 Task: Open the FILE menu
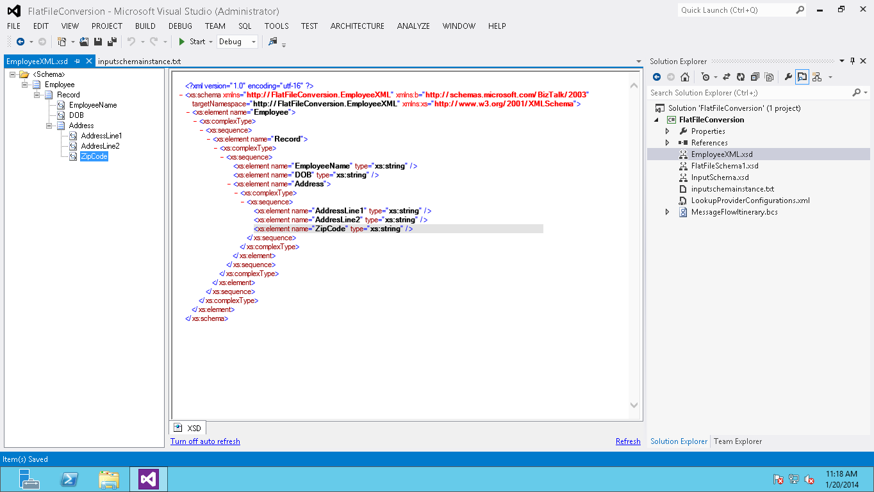point(13,26)
